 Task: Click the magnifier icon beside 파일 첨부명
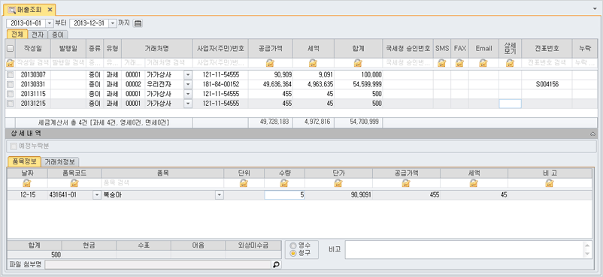(x=276, y=264)
